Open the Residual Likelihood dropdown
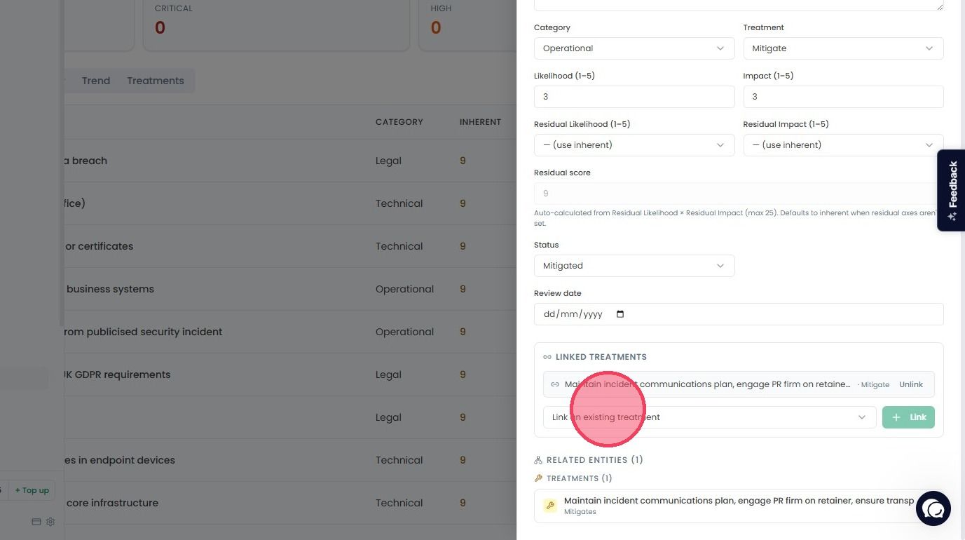The height and width of the screenshot is (540, 965). (x=634, y=145)
